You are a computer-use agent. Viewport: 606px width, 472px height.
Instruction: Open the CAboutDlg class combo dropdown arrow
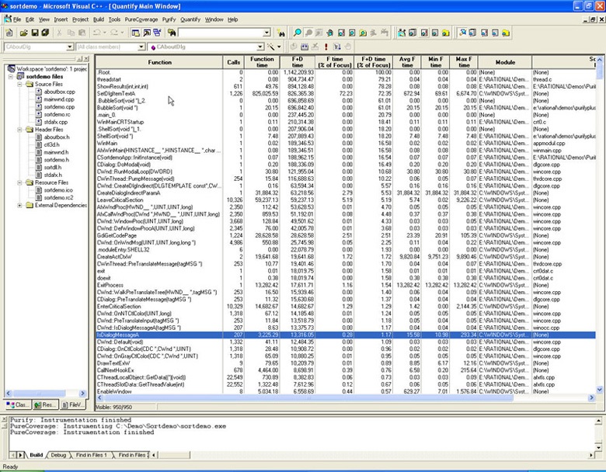70,47
